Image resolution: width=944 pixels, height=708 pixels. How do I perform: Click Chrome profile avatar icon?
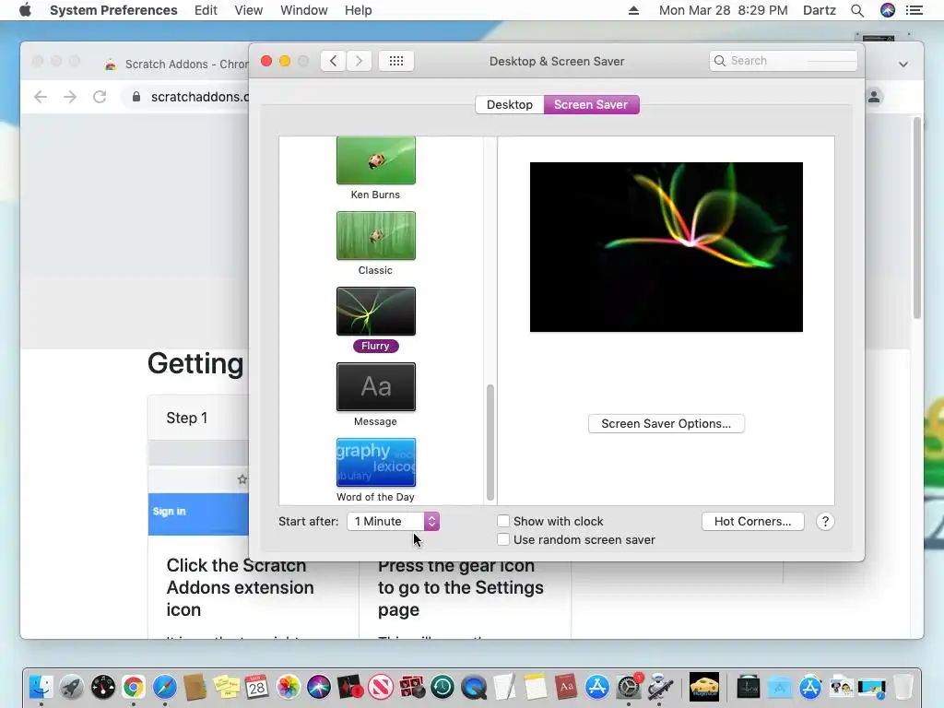874,96
